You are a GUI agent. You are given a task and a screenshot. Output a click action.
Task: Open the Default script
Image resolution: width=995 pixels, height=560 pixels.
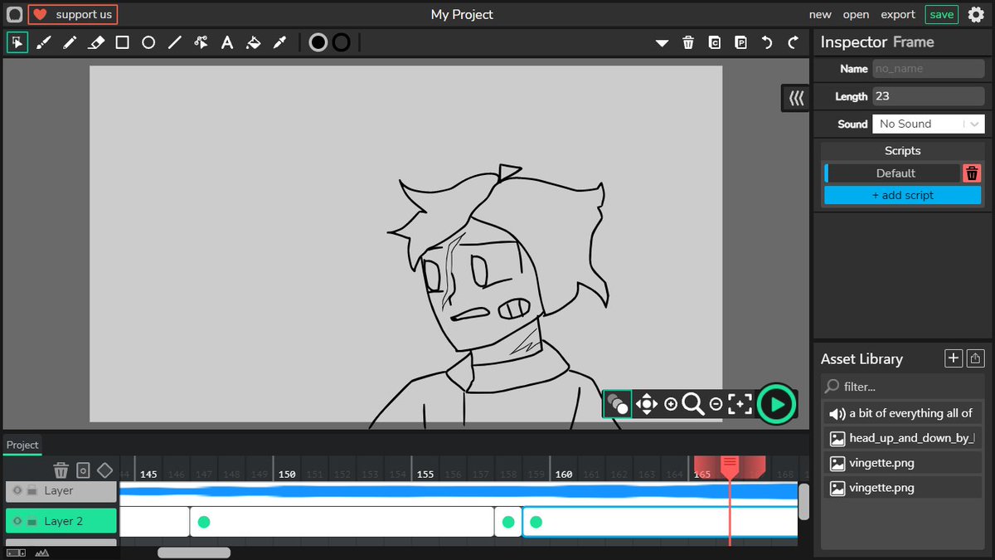895,173
